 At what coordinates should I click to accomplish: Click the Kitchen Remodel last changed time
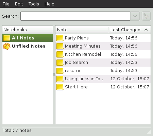pos(124,54)
